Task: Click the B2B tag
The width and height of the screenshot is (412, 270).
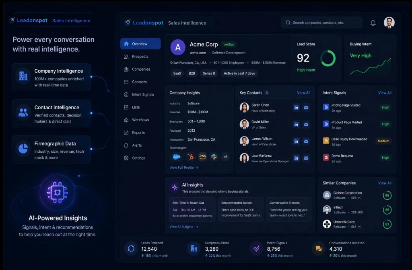Action: click(x=192, y=73)
